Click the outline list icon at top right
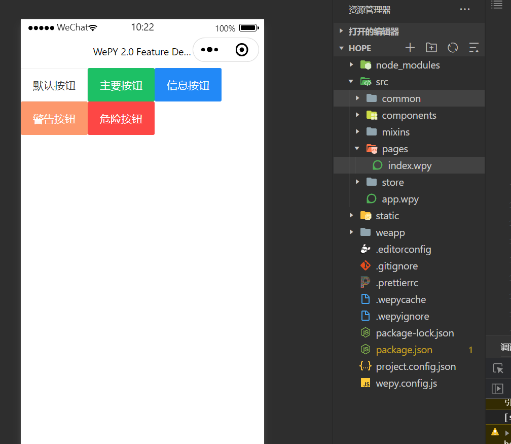 497,5
